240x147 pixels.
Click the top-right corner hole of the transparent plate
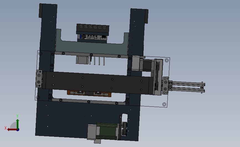(167, 61)
